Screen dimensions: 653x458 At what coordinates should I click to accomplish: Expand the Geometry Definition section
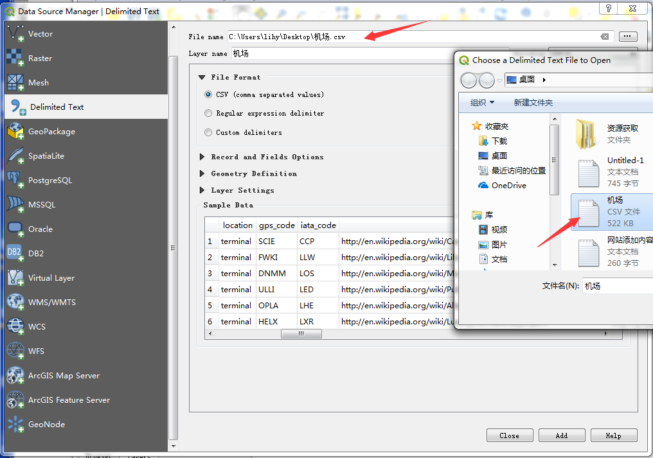pos(202,173)
